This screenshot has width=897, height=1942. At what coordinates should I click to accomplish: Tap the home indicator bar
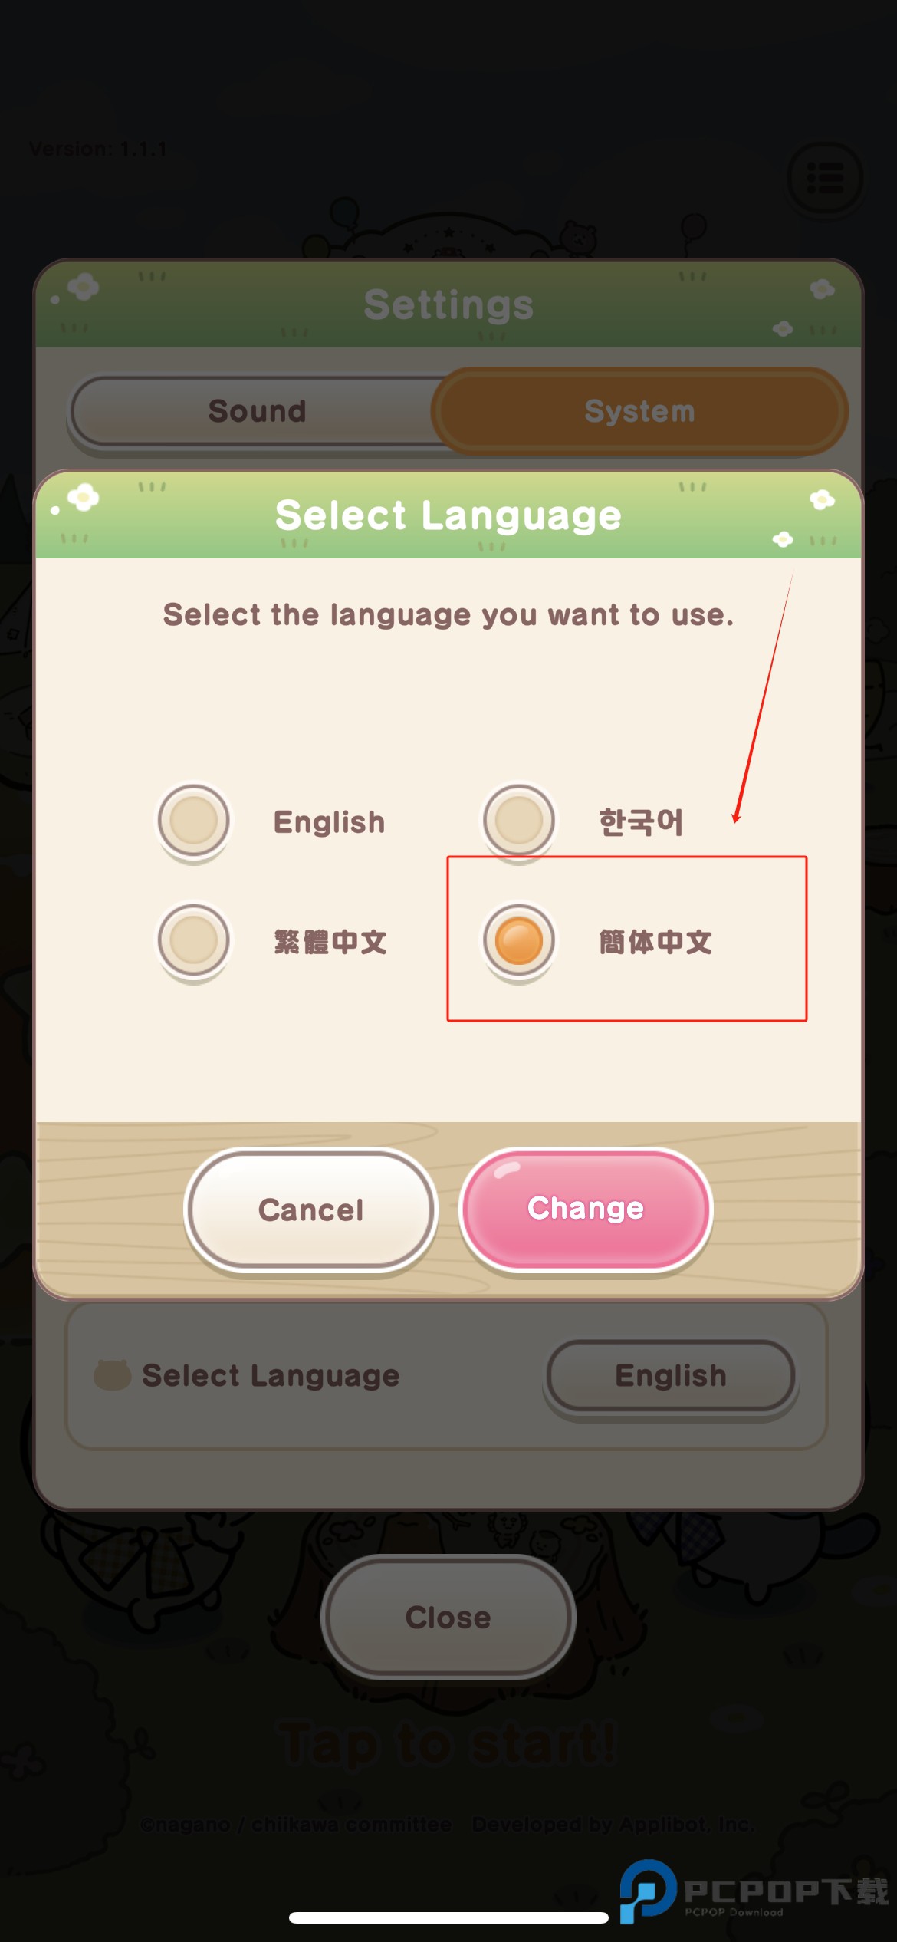[449, 1917]
